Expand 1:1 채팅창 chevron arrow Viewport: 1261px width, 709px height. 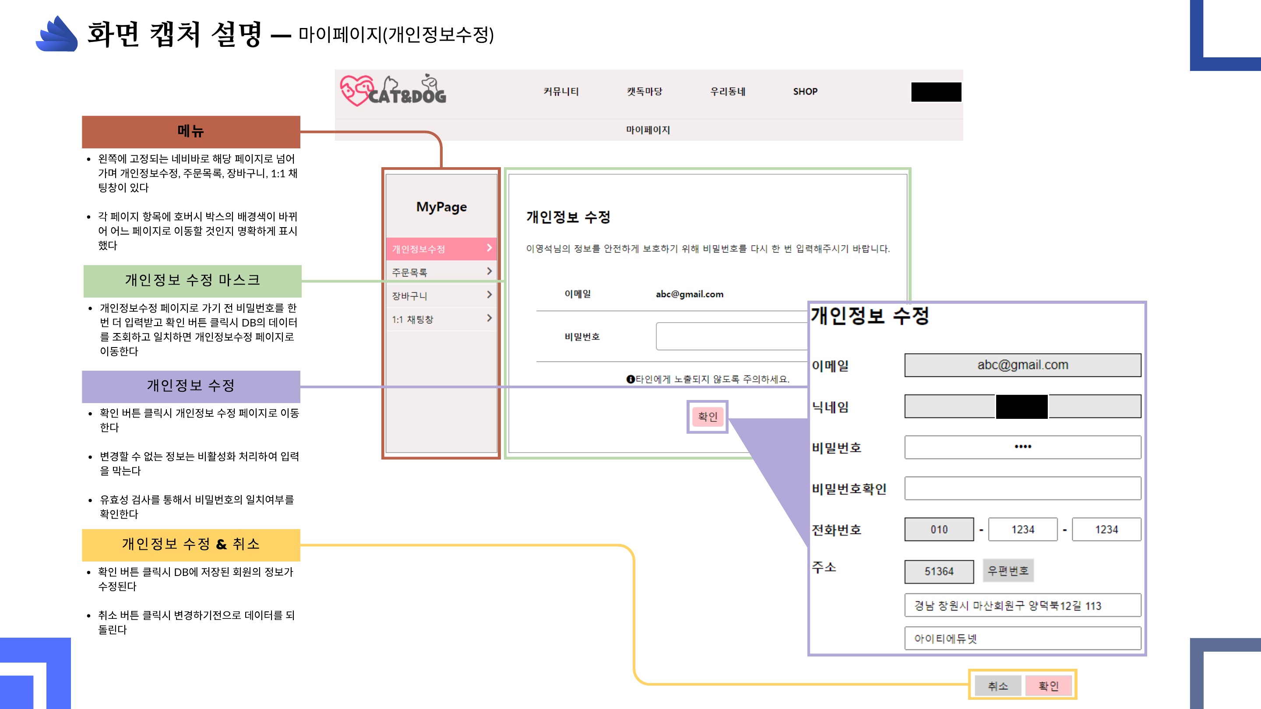489,319
